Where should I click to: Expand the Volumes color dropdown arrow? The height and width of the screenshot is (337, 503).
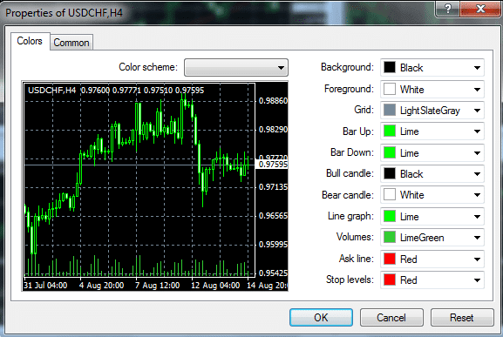(477, 238)
